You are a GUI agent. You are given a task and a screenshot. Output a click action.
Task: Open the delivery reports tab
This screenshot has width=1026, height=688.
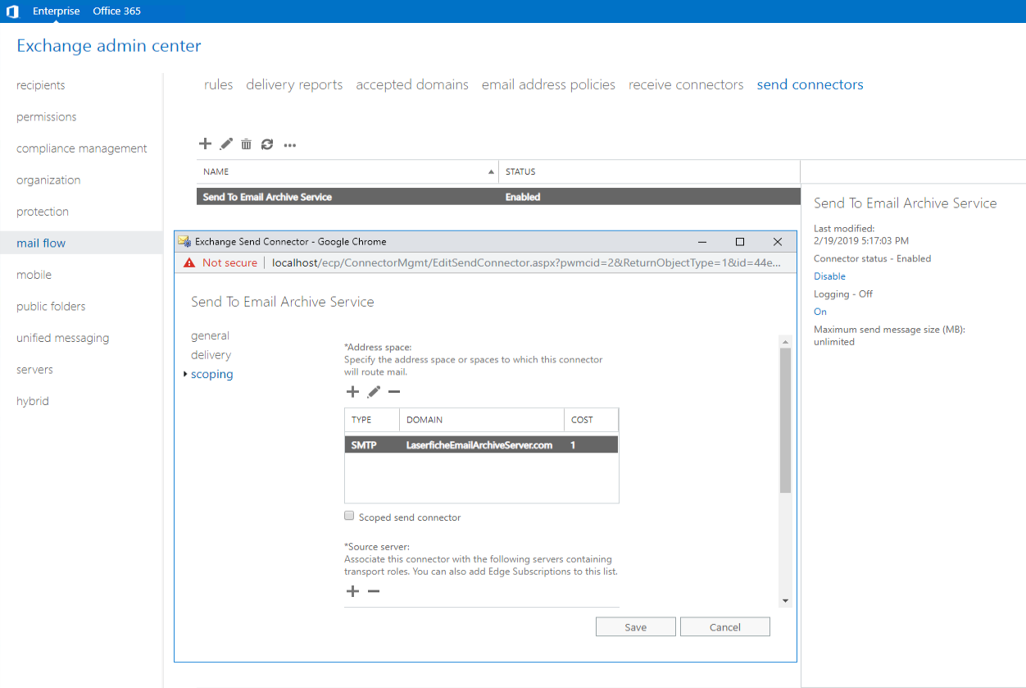pyautogui.click(x=294, y=84)
